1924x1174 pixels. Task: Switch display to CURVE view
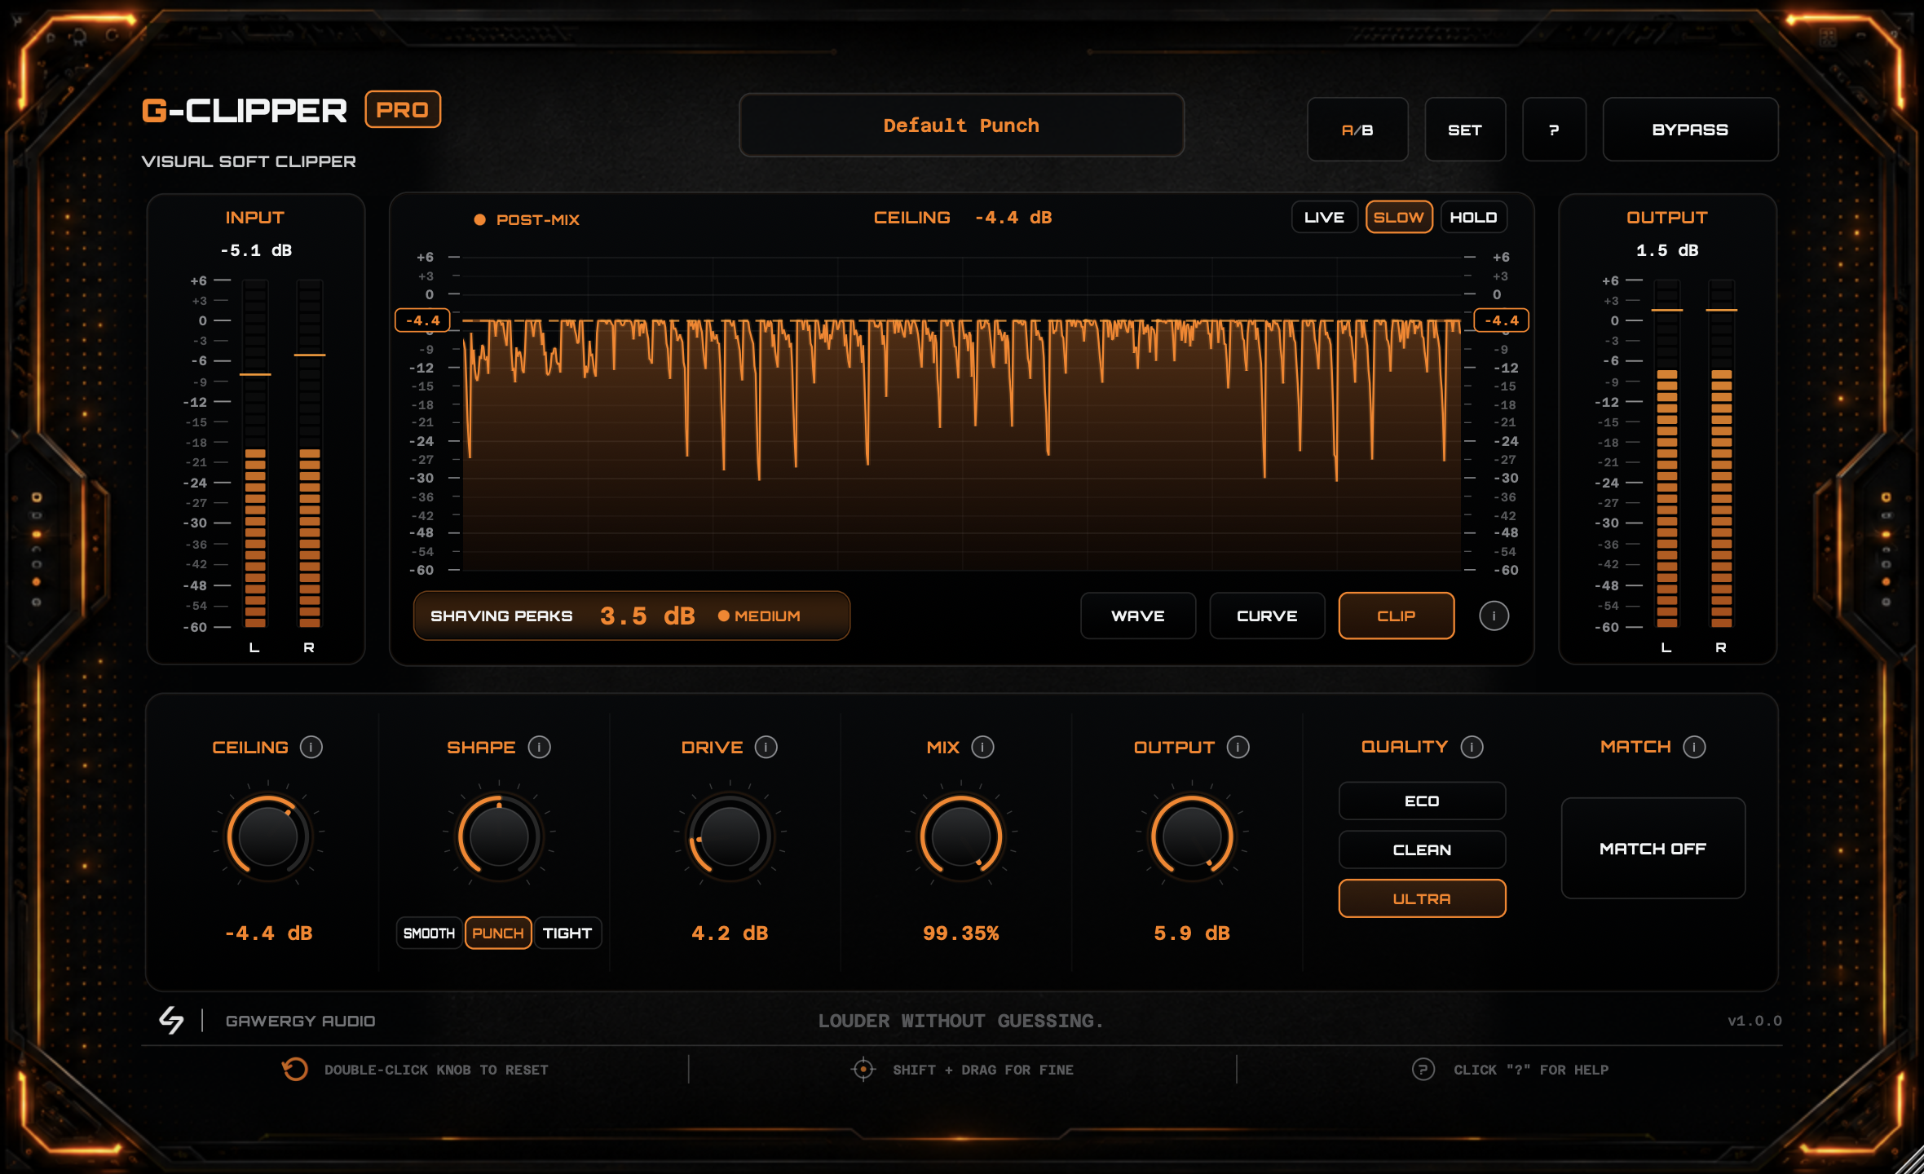tap(1267, 616)
